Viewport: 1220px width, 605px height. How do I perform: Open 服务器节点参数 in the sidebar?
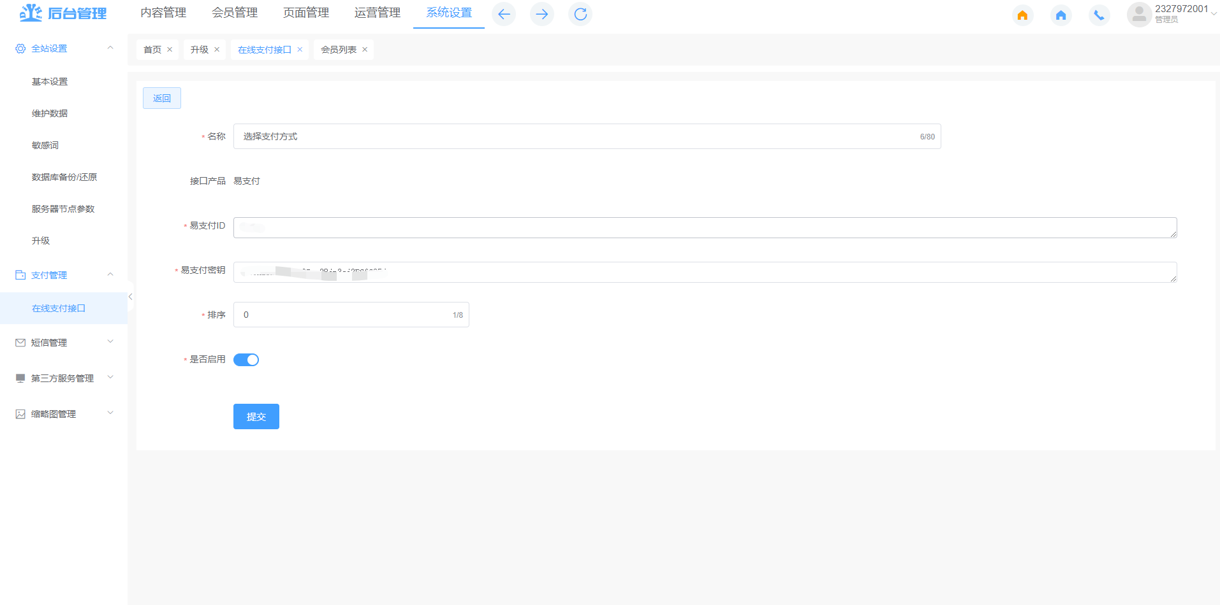tap(63, 209)
